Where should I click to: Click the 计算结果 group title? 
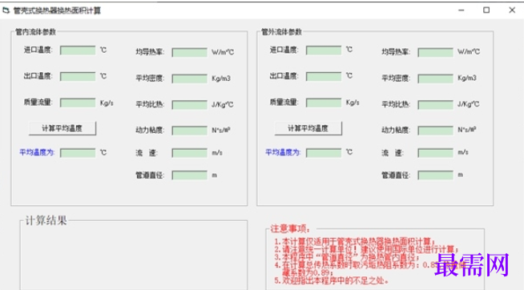tap(46, 220)
